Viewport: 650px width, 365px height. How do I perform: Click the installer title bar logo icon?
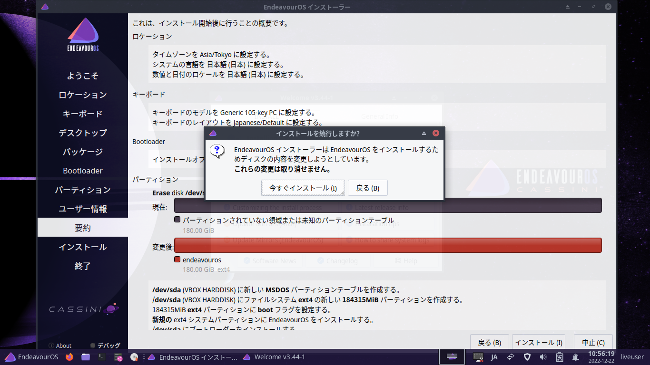coord(44,7)
